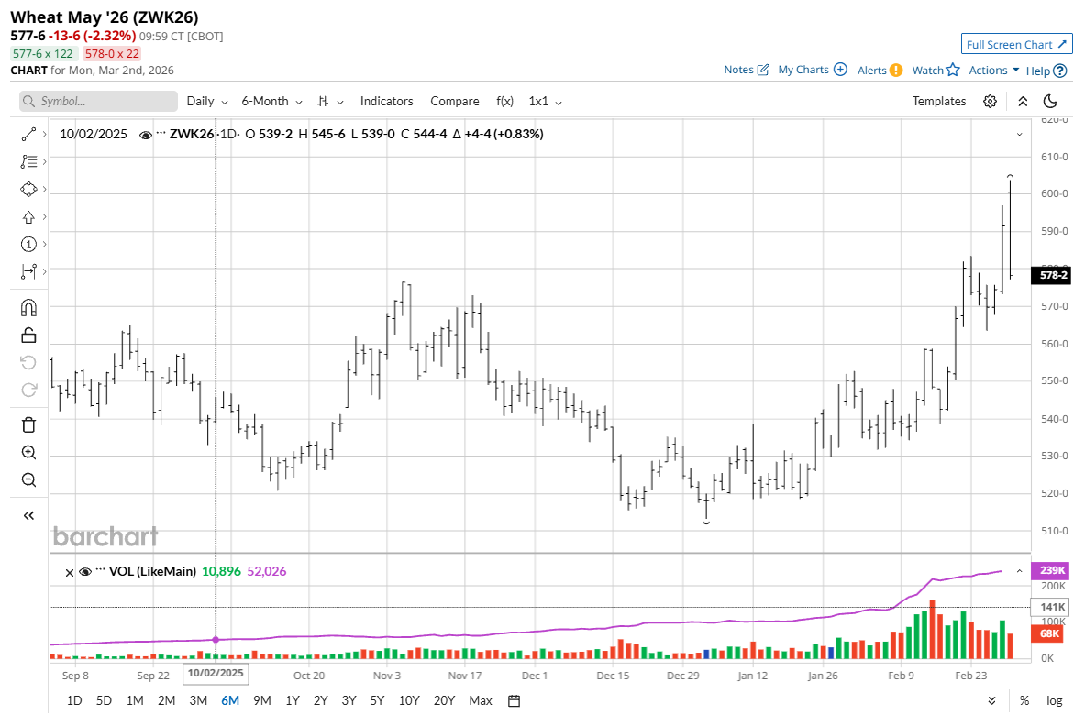The image size is (1085, 726).
Task: Expand the chart legend chevron
Action: [1019, 134]
